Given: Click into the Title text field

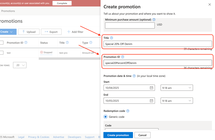Looking at the screenshot, I should point(157,44).
